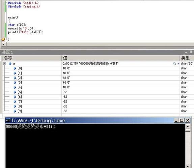This screenshot has height=168, width=194.
Task: Open the visualizer dropdown arrow beside magnifier
Action: [x=178, y=64]
